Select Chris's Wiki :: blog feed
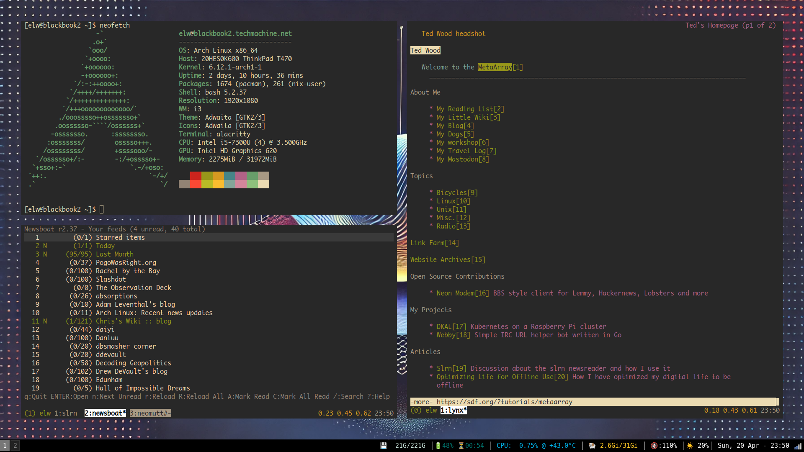Image resolution: width=804 pixels, height=452 pixels. tap(133, 321)
